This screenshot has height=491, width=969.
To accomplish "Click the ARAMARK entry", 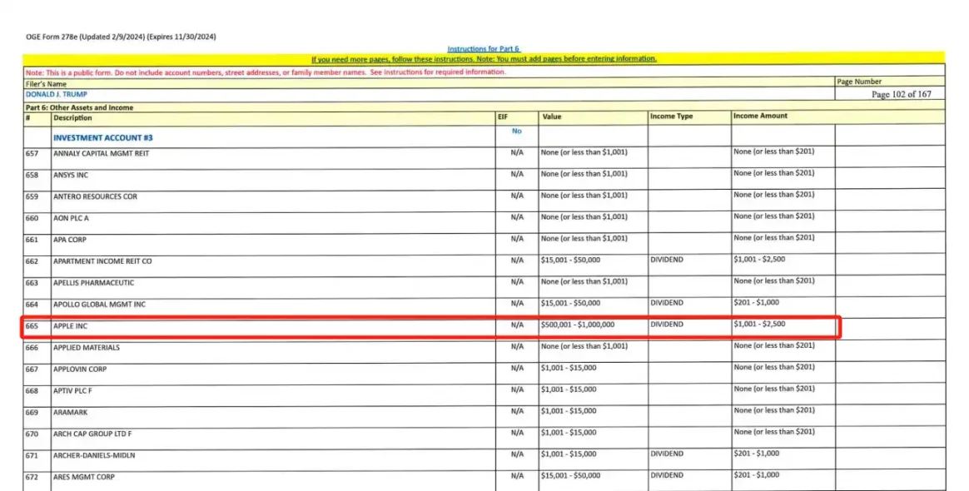I will [x=69, y=412].
